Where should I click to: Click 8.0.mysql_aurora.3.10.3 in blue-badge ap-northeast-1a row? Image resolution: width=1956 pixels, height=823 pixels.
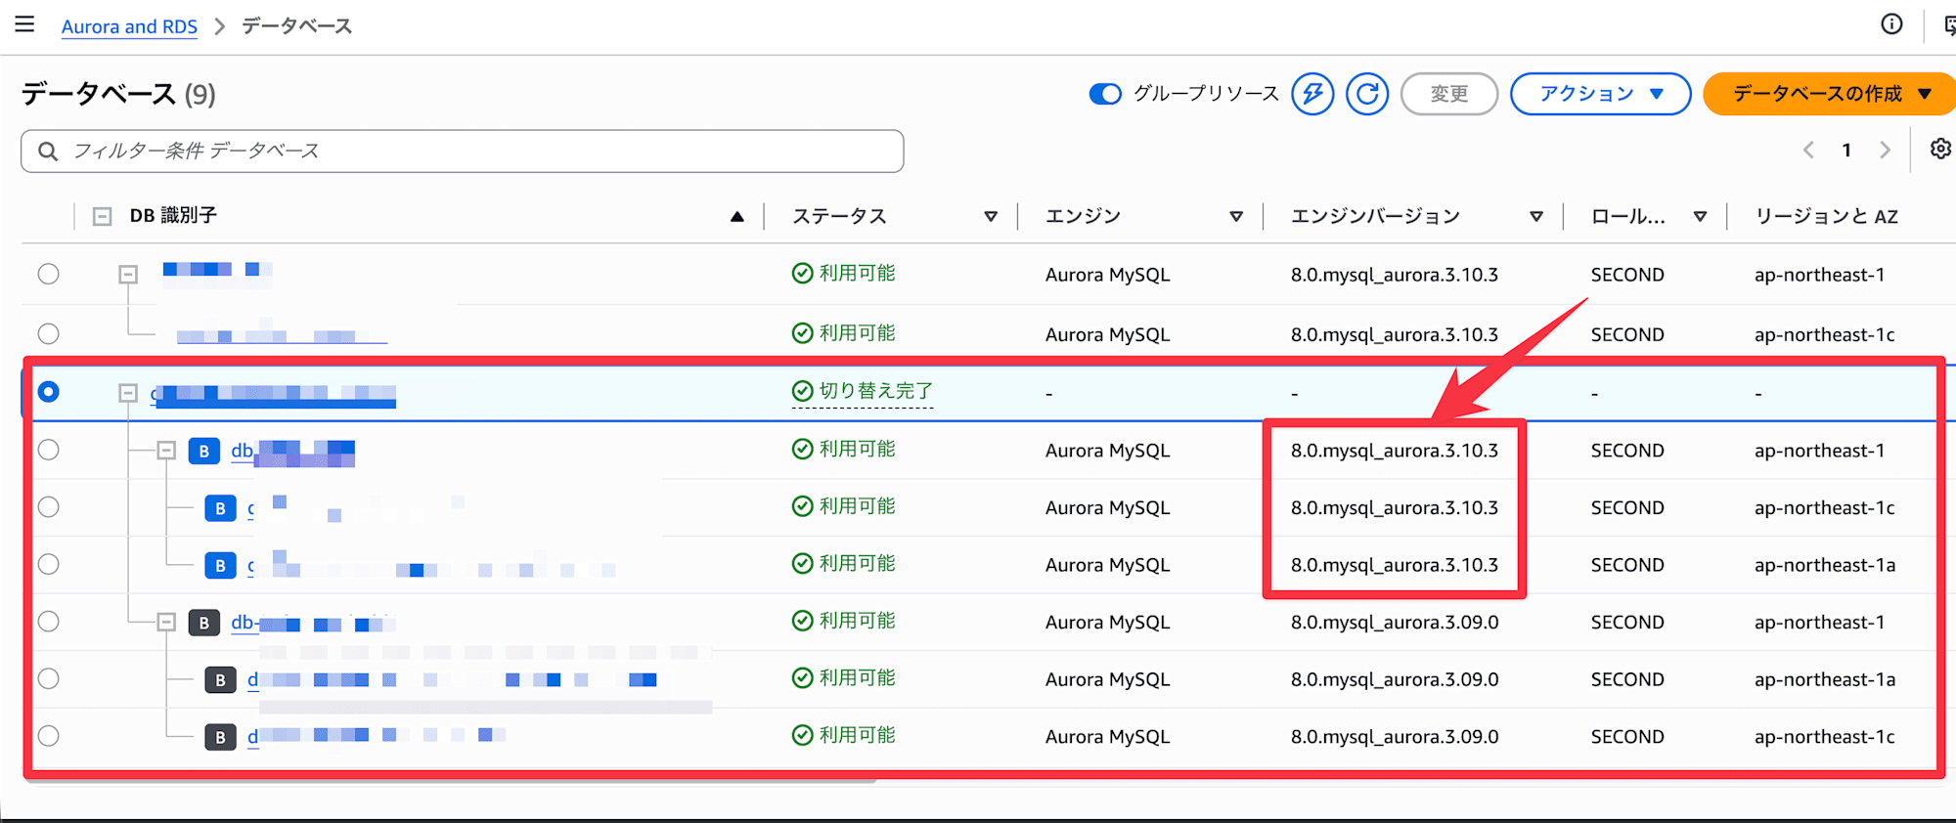click(x=1395, y=565)
